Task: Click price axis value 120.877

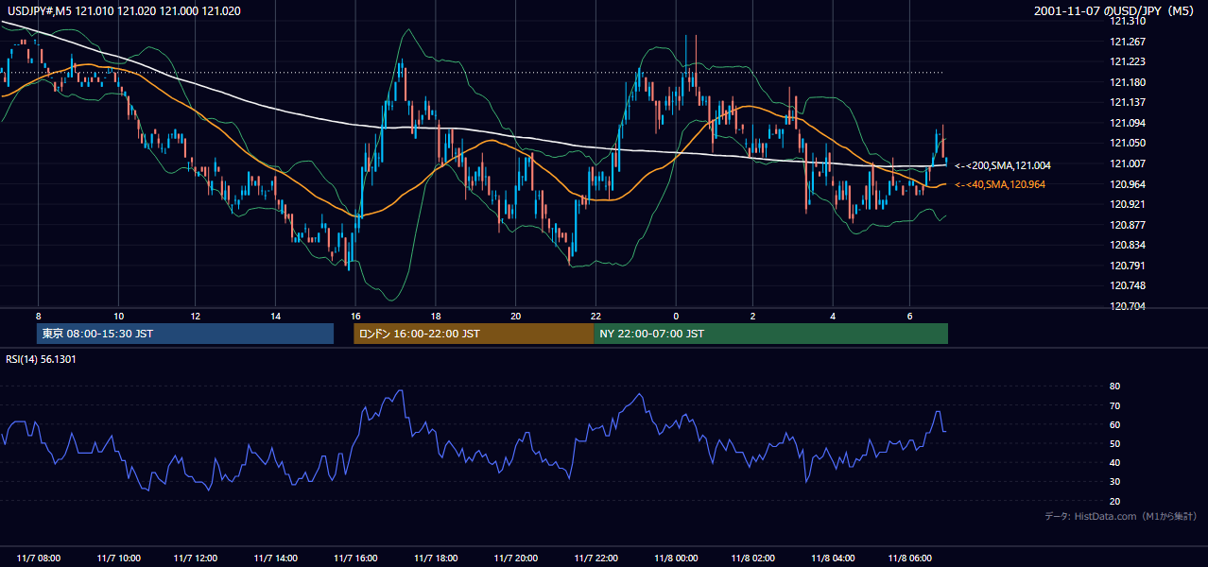Action: (1127, 225)
